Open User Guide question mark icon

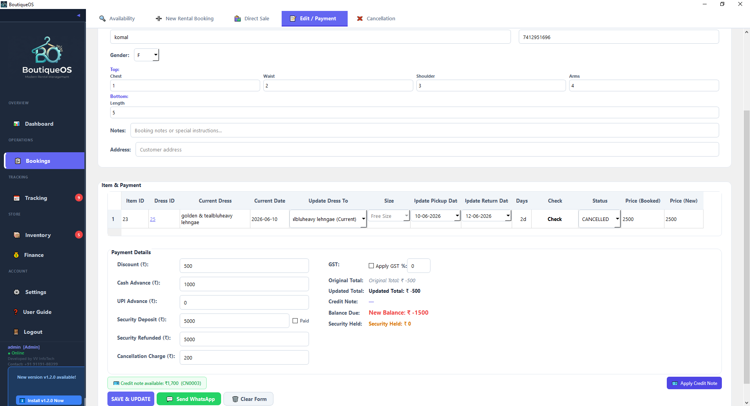coord(16,312)
